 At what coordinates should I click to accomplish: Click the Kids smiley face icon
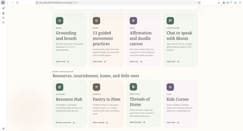(170, 87)
